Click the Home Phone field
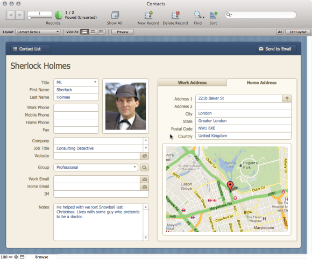Viewport: 312px width, 259px height. coord(76,123)
